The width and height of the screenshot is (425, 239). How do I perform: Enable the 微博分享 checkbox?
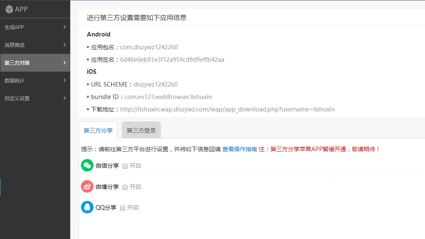(125, 187)
